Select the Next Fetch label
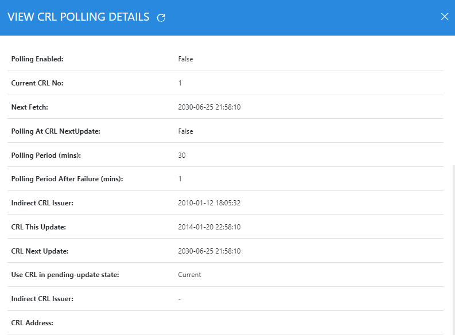 [x=29, y=107]
